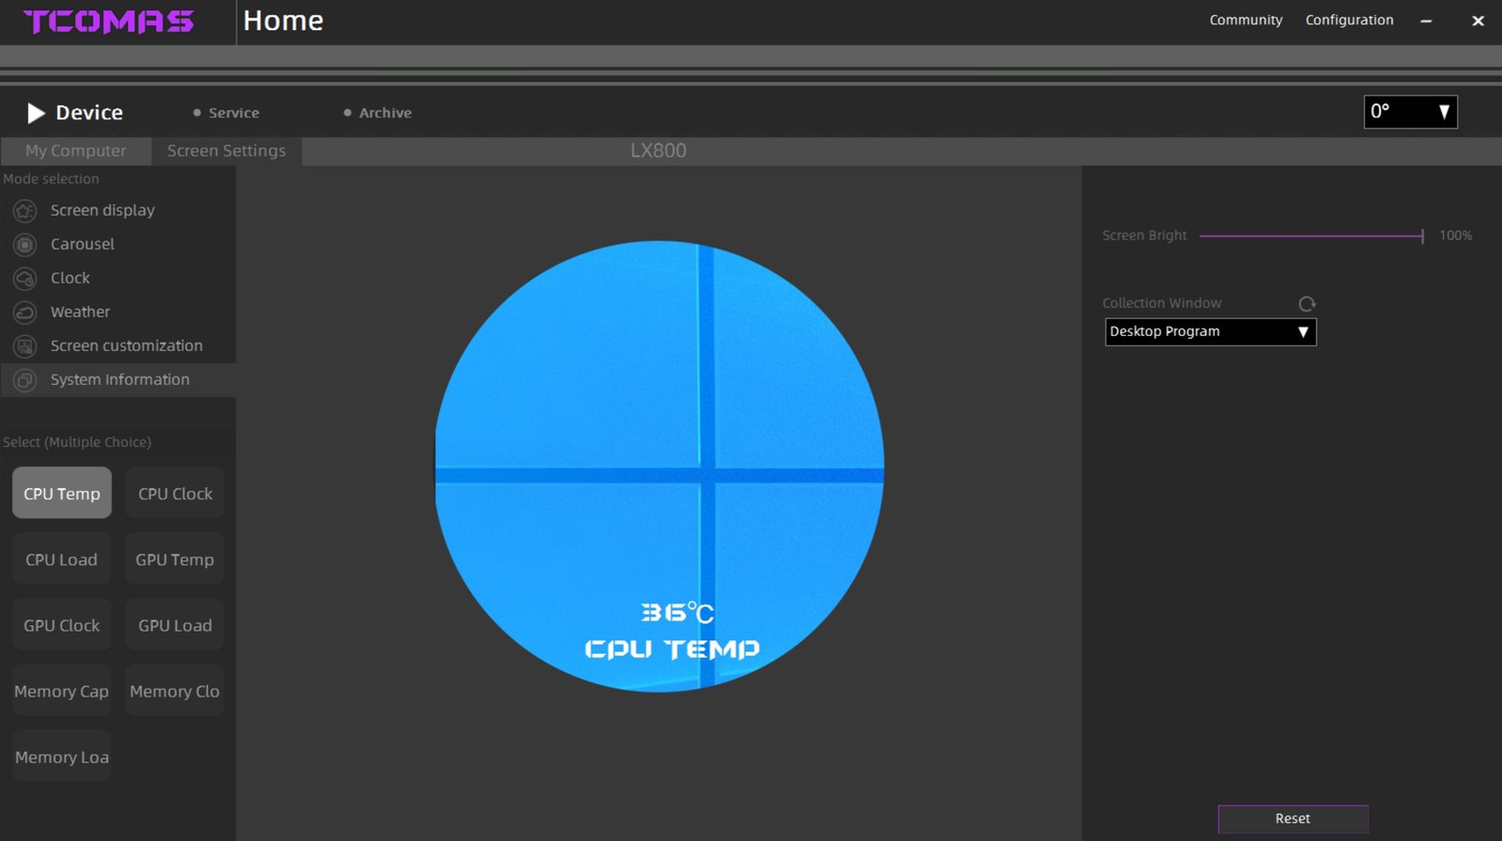
Task: Click the circular screen preview
Action: pos(659,466)
